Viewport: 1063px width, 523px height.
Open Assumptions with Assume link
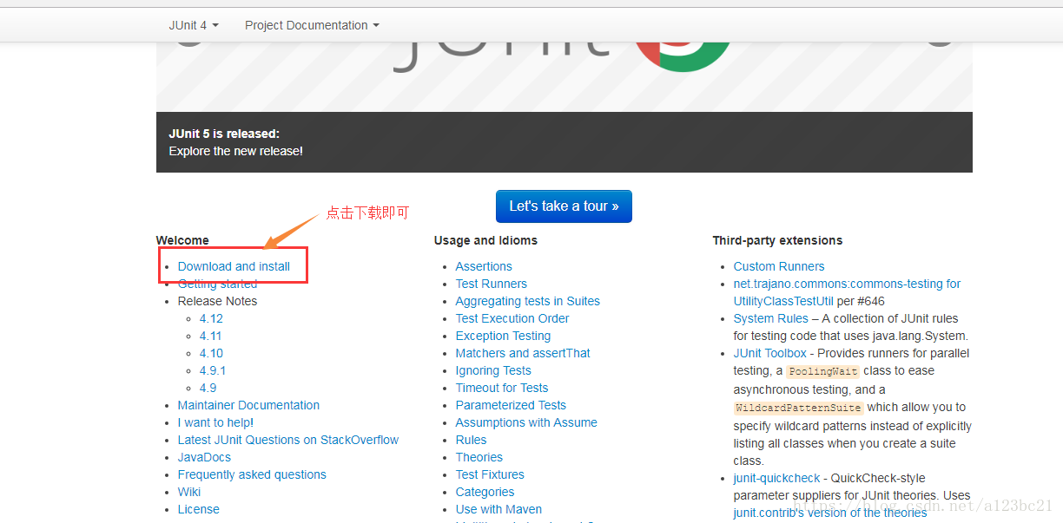(x=526, y=422)
